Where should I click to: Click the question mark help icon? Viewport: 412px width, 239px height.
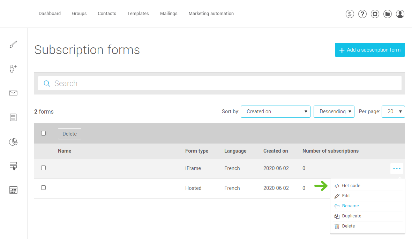tap(362, 14)
